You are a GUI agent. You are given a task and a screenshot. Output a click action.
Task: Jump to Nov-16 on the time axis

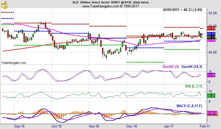[94, 126]
